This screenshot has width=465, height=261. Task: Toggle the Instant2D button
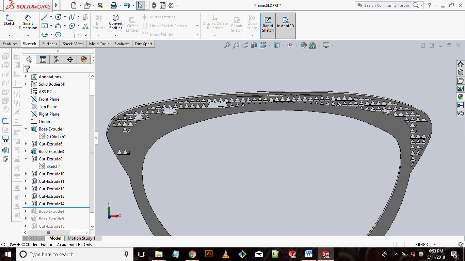tap(286, 25)
